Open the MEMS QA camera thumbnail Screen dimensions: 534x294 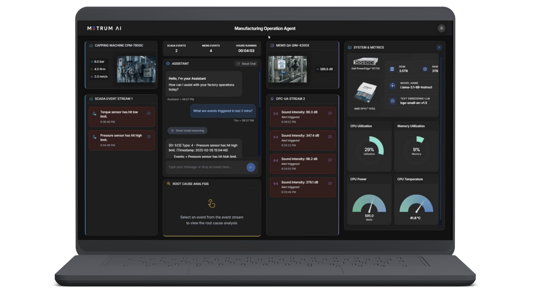[x=287, y=69]
